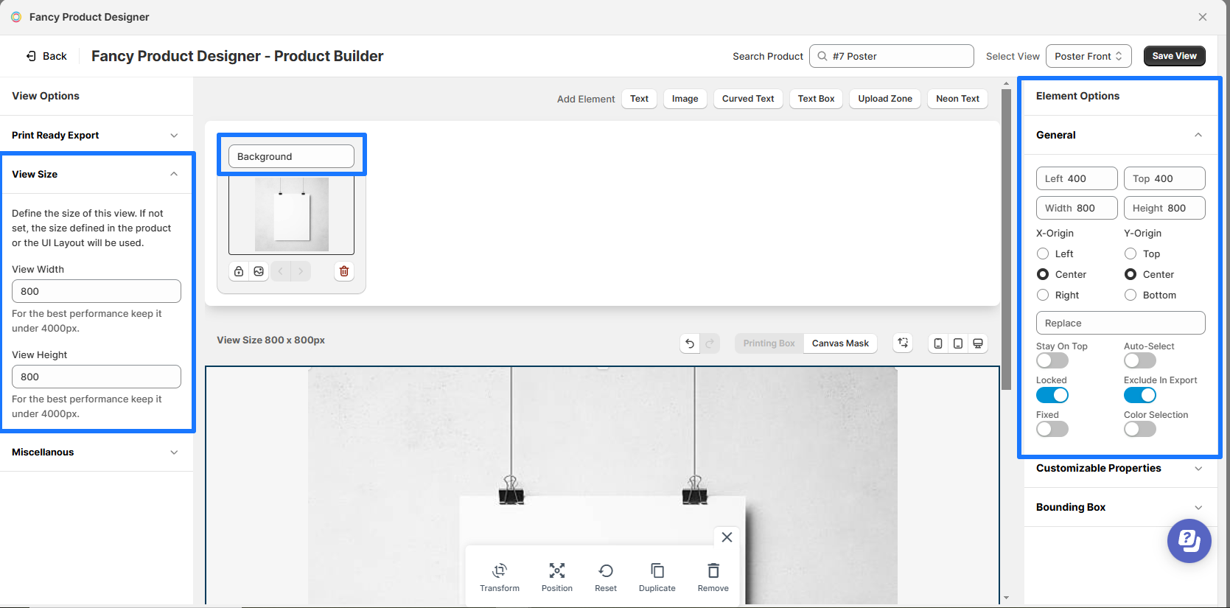Click the Background name field

coord(291,156)
